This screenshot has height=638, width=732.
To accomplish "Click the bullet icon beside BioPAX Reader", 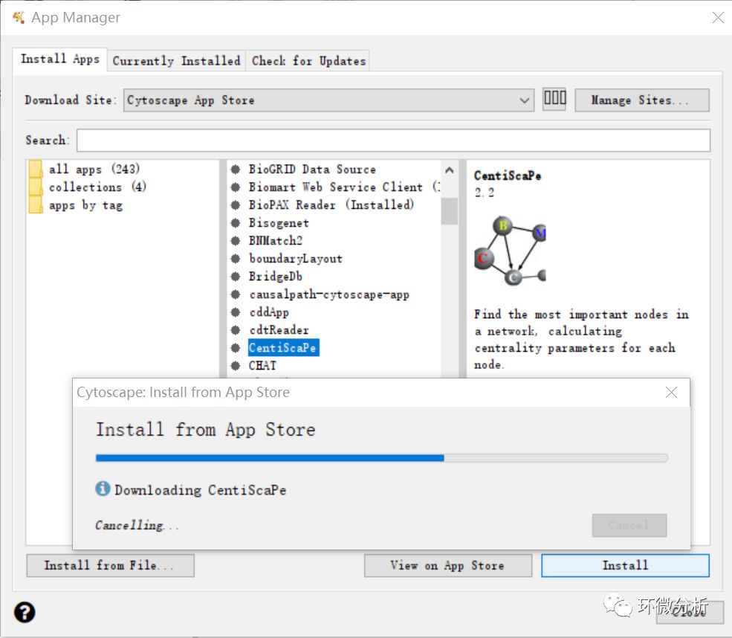I will pos(236,204).
